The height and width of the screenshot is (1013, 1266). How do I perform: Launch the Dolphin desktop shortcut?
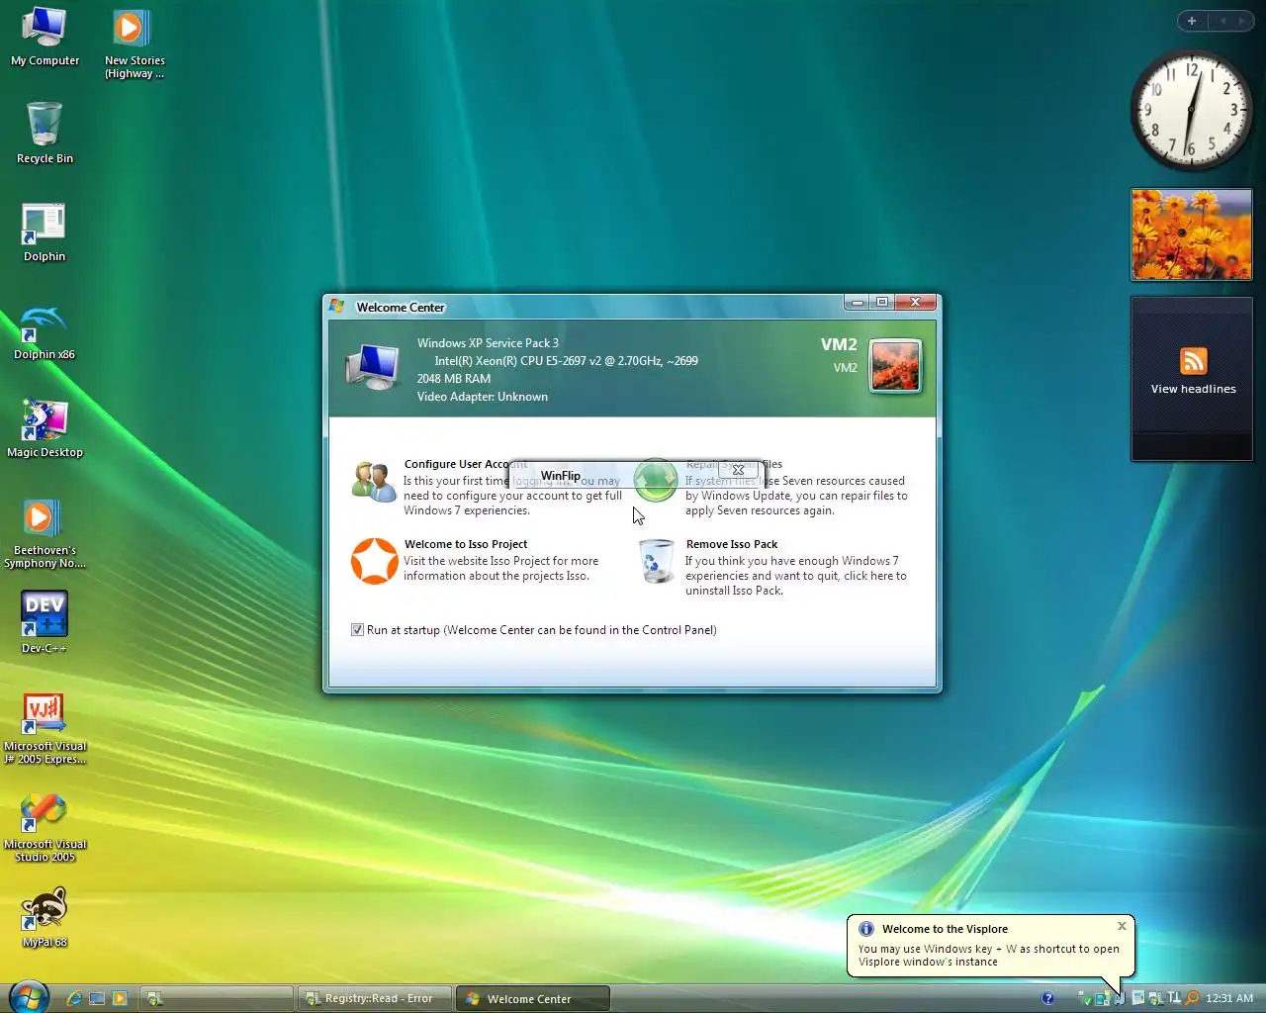click(45, 232)
